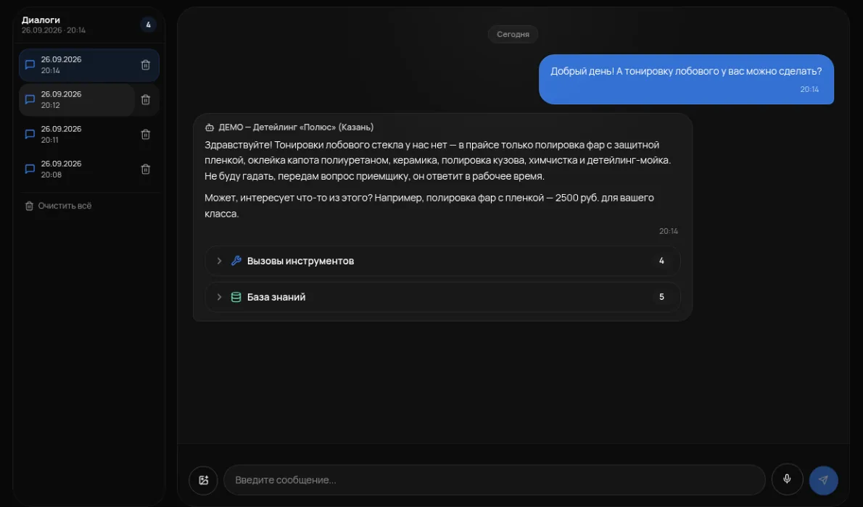Click the tool calls count '4'
The image size is (863, 507).
(661, 261)
